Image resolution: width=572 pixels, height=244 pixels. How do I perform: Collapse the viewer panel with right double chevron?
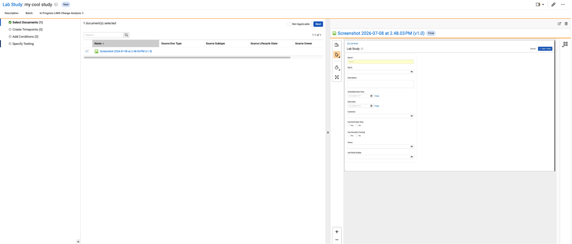tap(328, 132)
